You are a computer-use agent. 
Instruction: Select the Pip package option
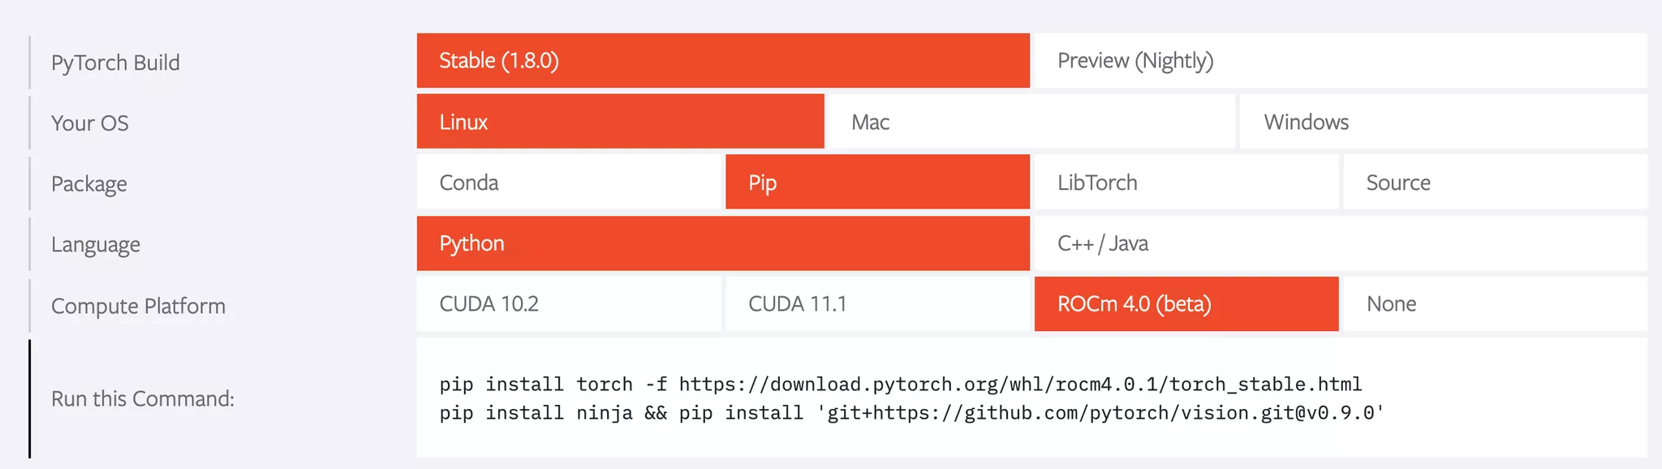[877, 182]
